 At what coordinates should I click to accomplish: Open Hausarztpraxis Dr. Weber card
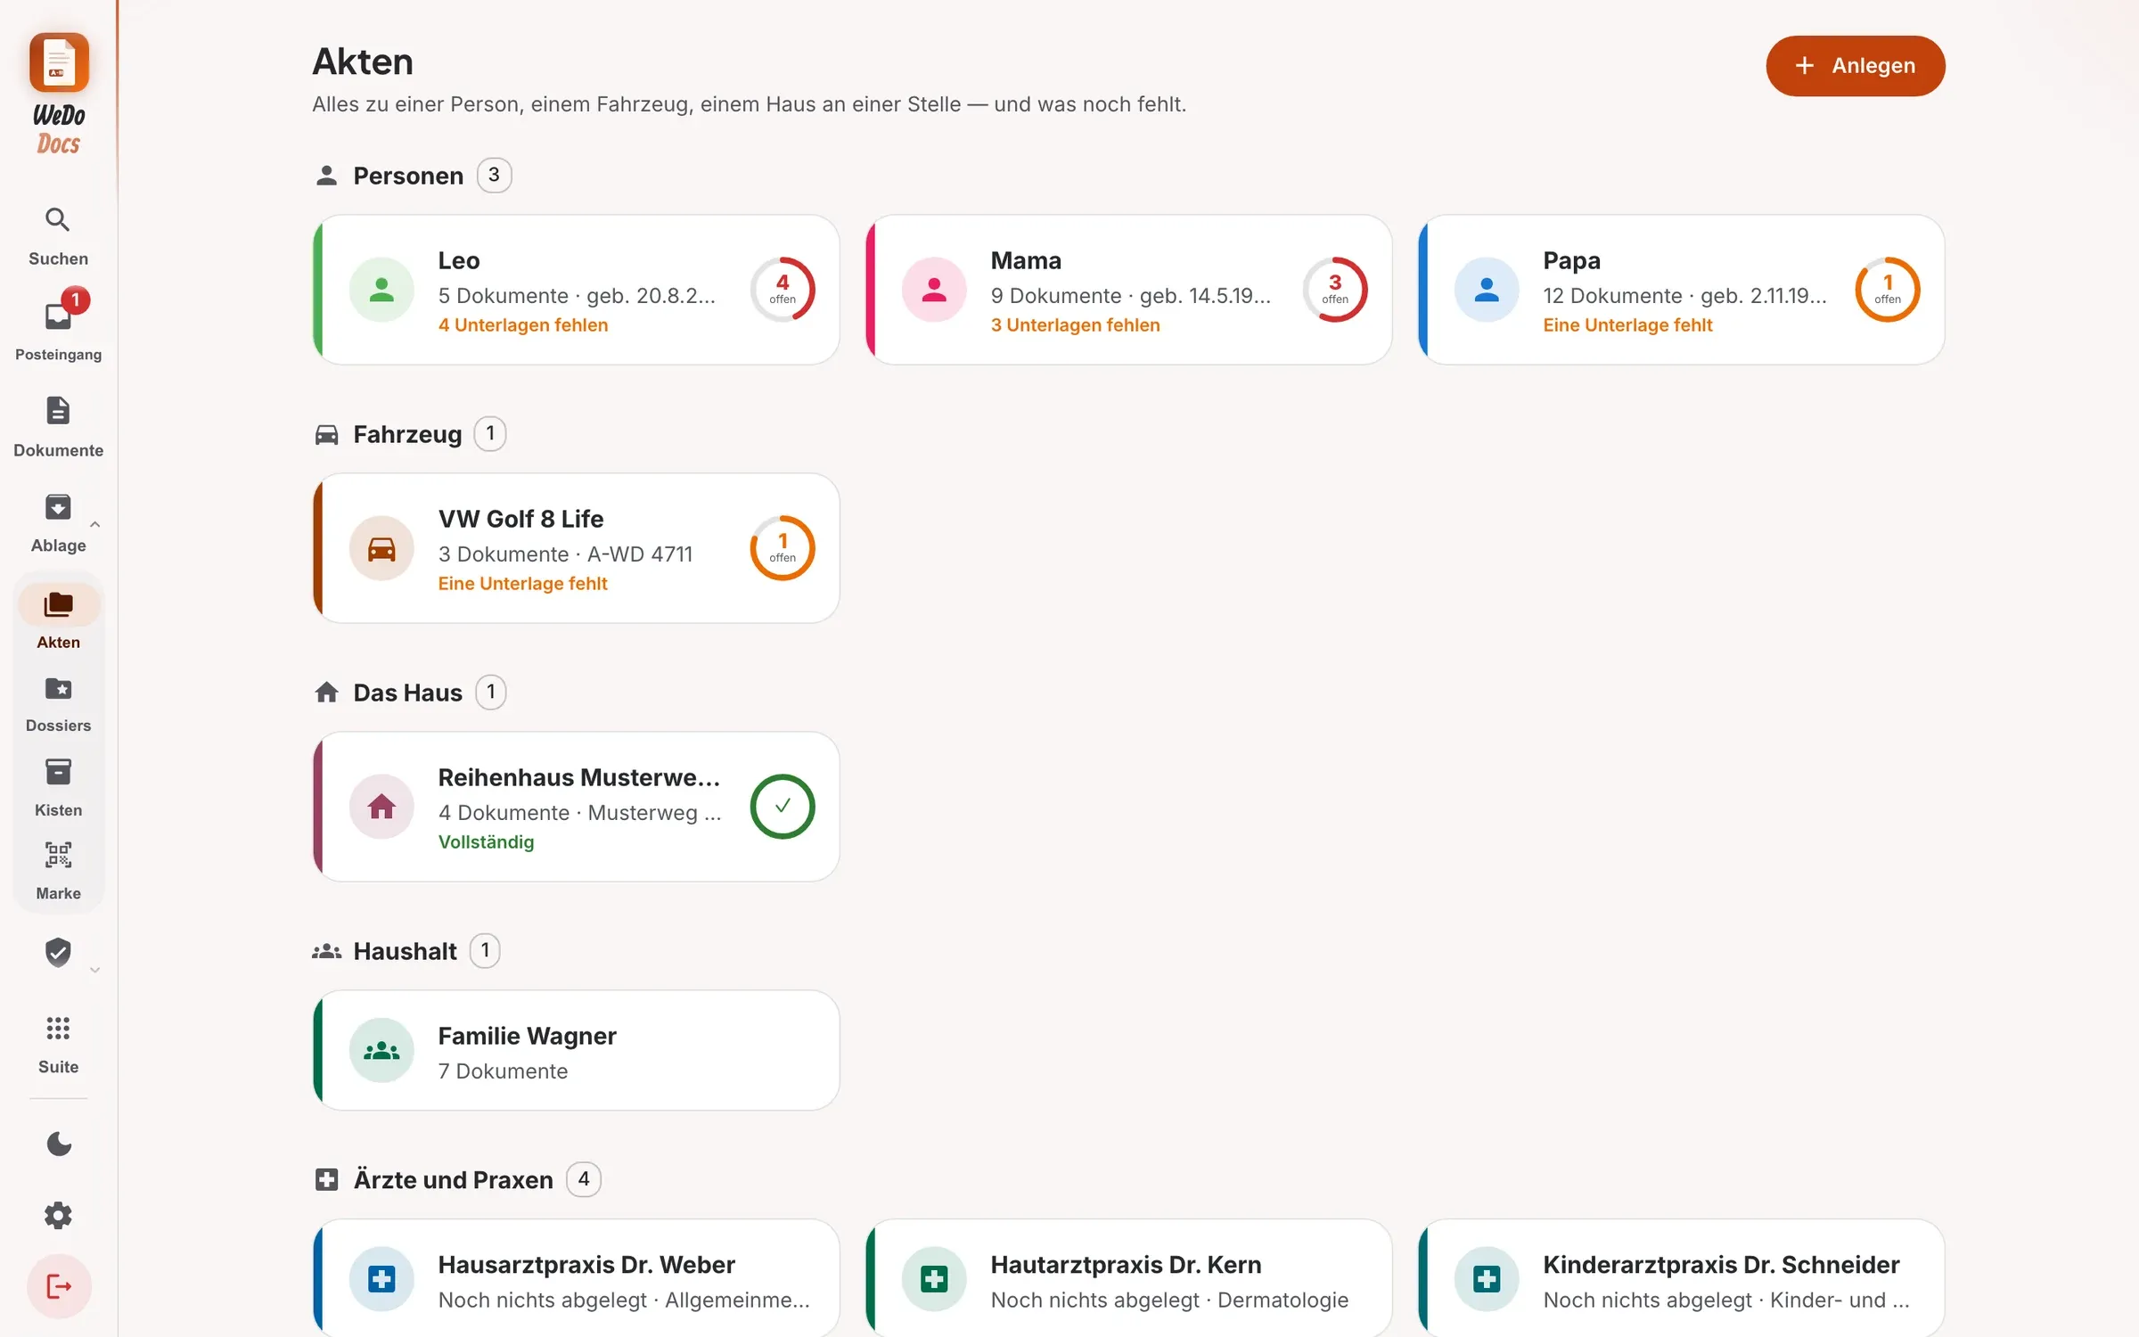[576, 1278]
